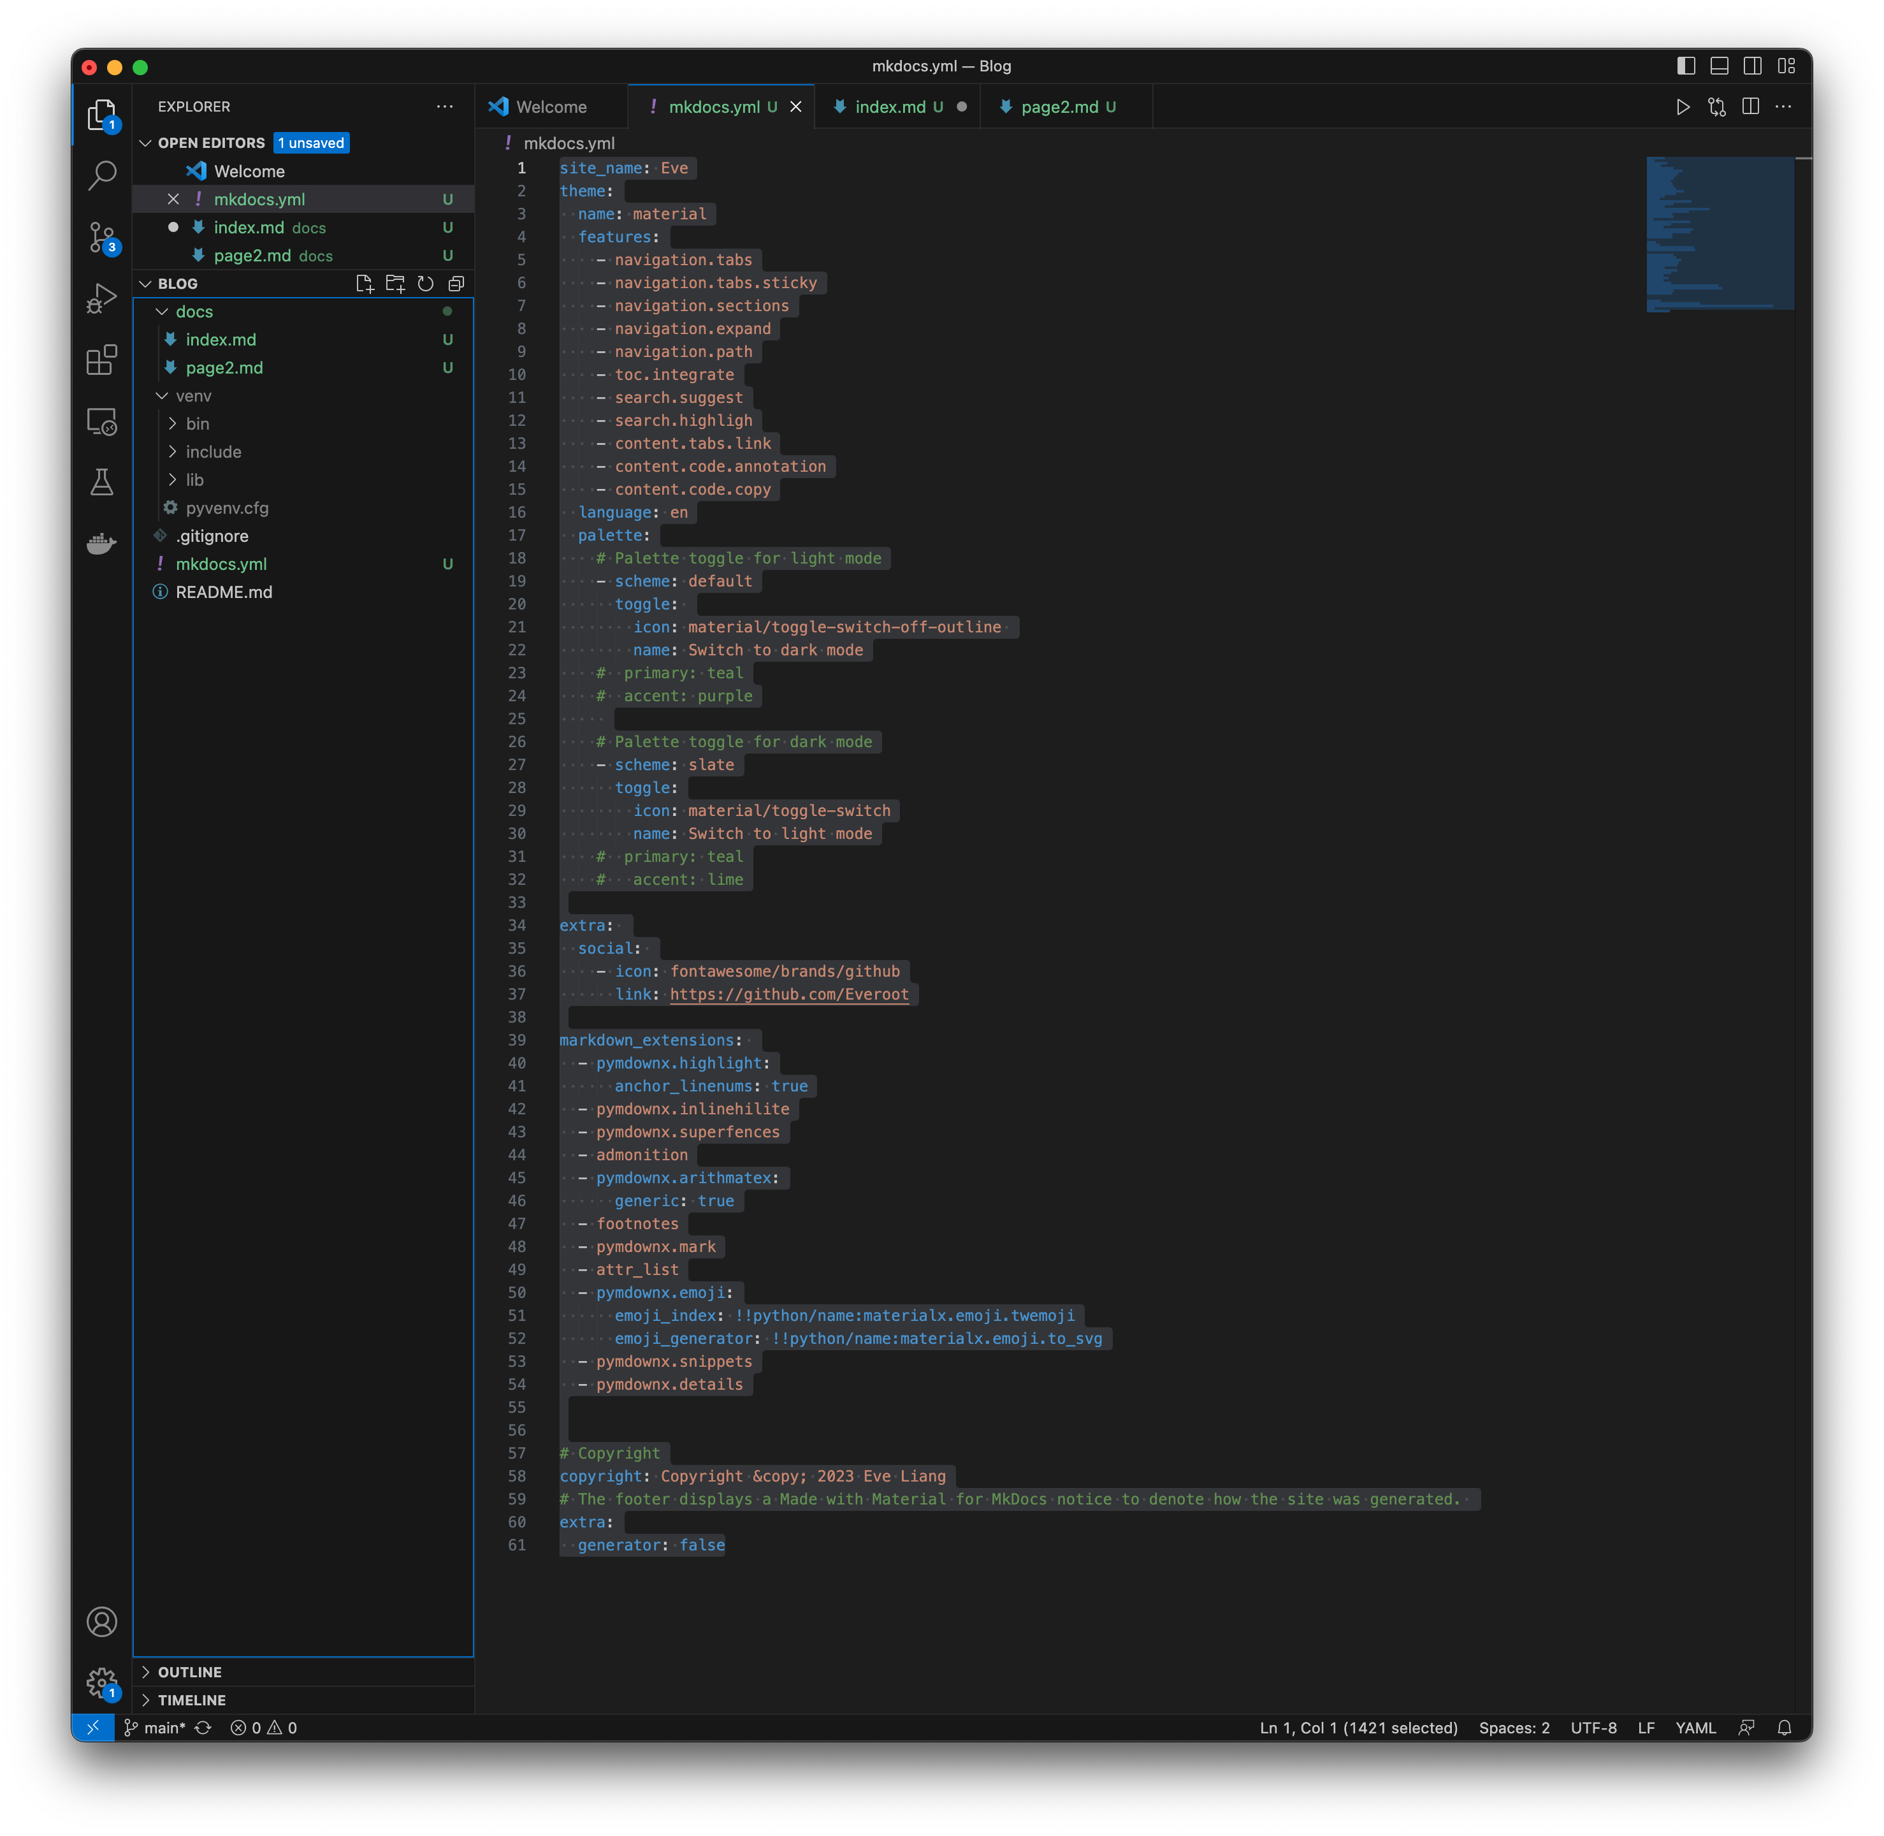
Task: Open errors and warnings count in status bar
Action: (263, 1727)
